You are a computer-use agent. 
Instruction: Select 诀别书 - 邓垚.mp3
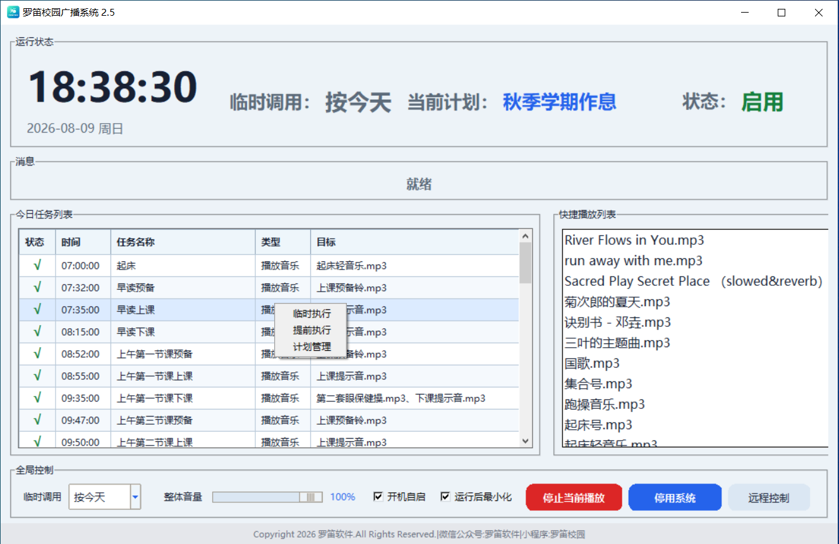(695, 322)
